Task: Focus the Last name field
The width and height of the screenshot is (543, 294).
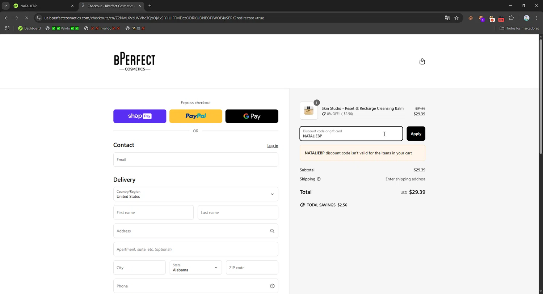Action: click(238, 213)
